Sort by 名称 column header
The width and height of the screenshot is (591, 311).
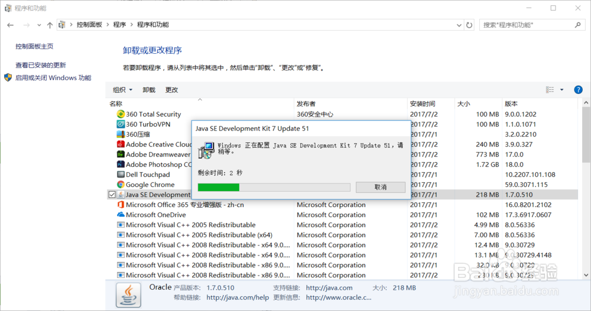[x=116, y=103]
